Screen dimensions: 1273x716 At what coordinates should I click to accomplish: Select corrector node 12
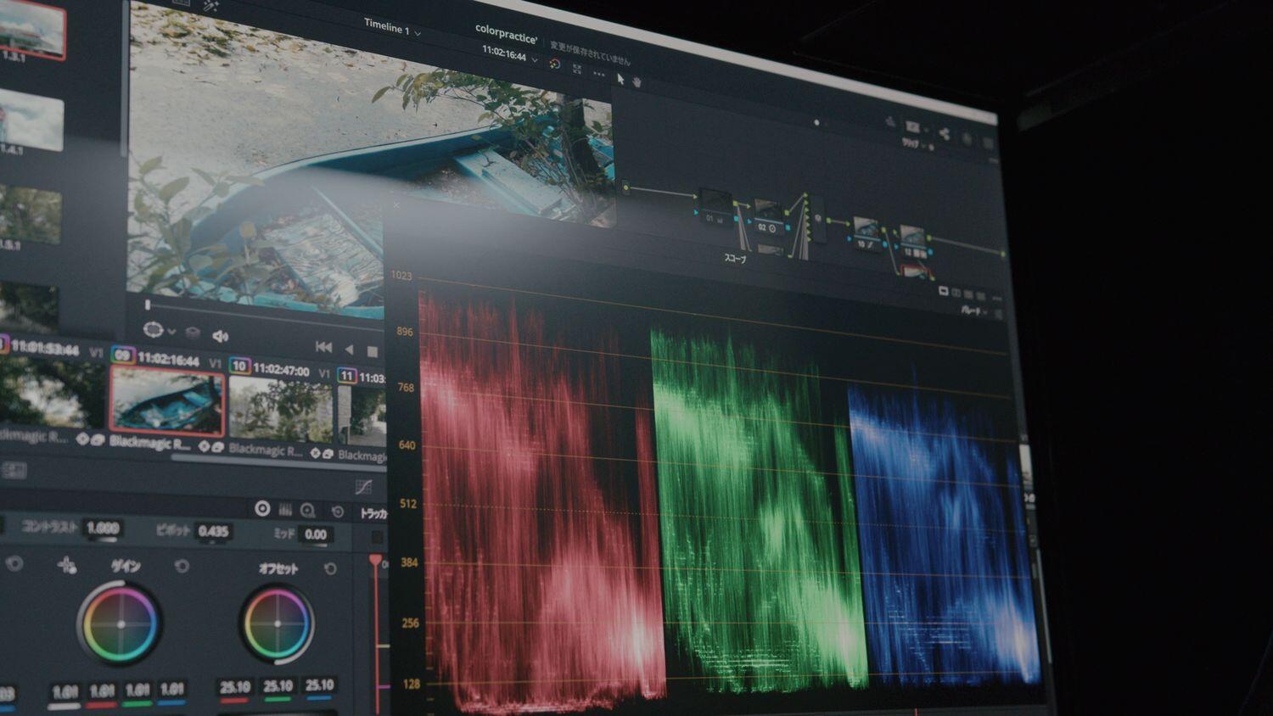tap(912, 241)
